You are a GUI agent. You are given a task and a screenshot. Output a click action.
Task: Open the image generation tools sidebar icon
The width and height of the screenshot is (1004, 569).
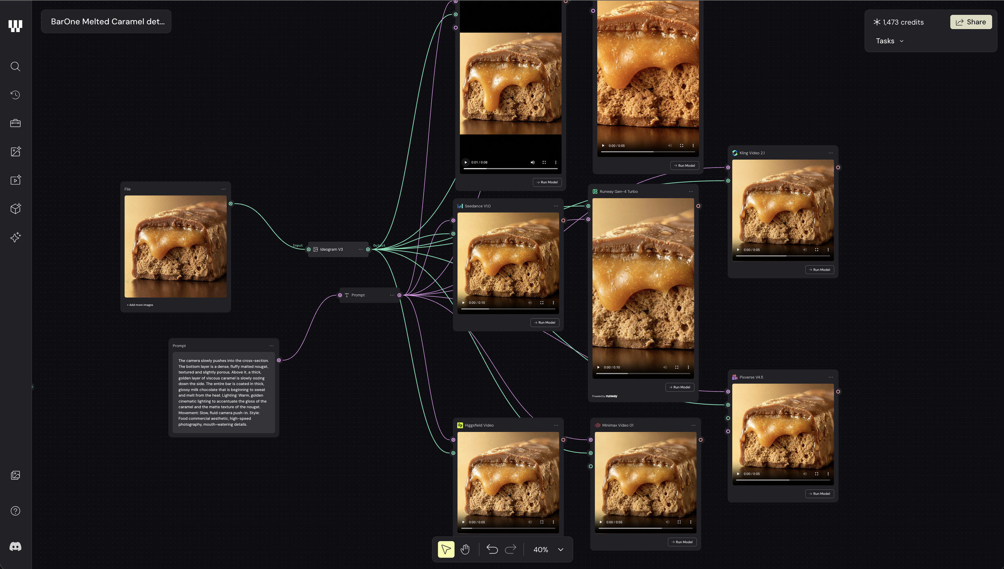[15, 151]
